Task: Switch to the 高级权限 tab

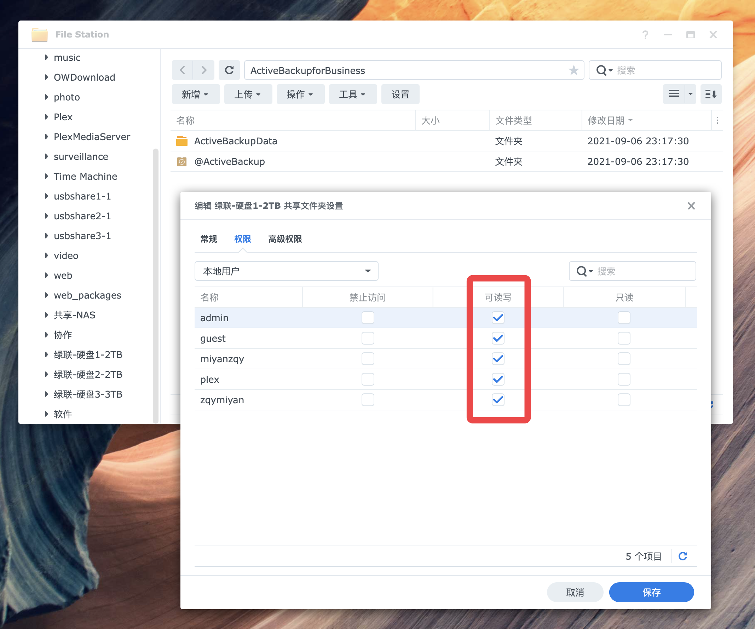Action: (285, 239)
